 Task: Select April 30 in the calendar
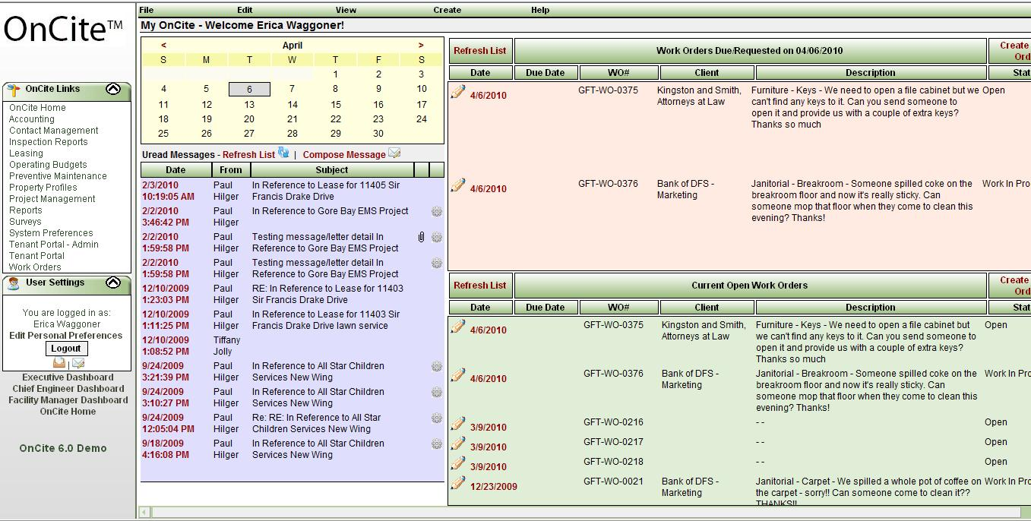coord(378,134)
